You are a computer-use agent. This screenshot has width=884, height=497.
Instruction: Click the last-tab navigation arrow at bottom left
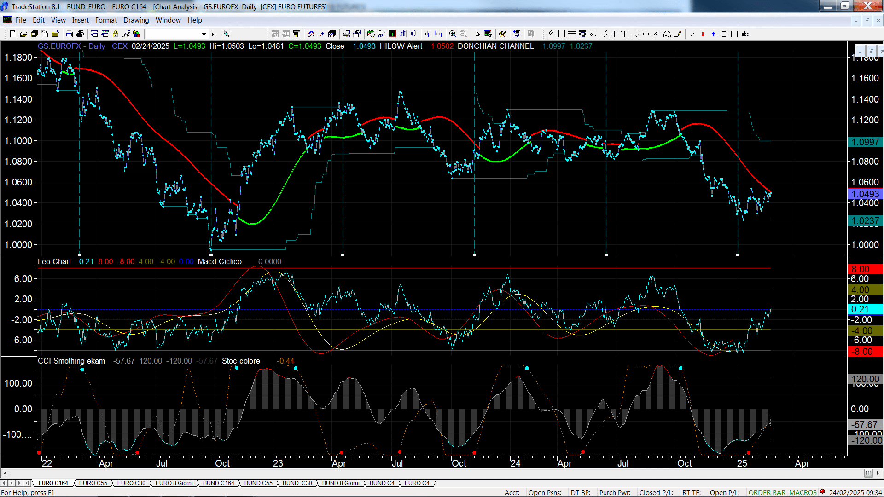point(27,483)
